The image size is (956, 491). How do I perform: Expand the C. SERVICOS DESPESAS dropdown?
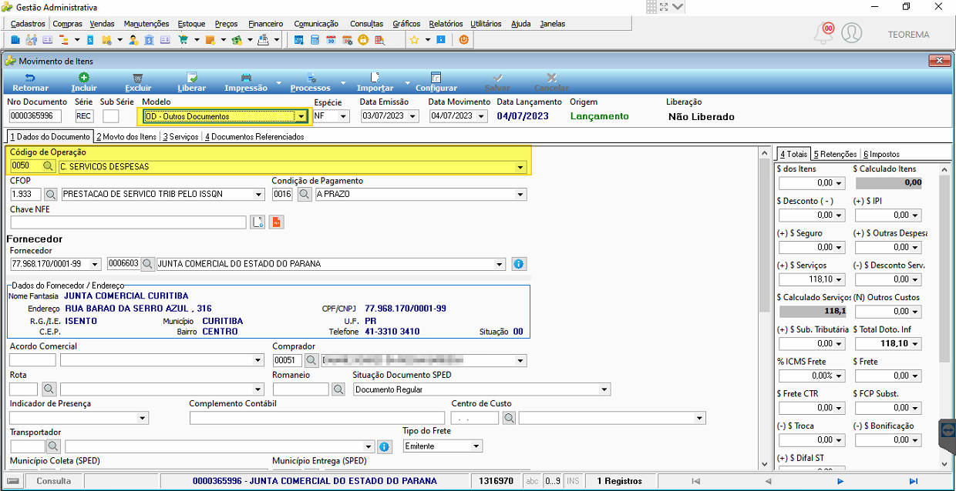coord(521,166)
